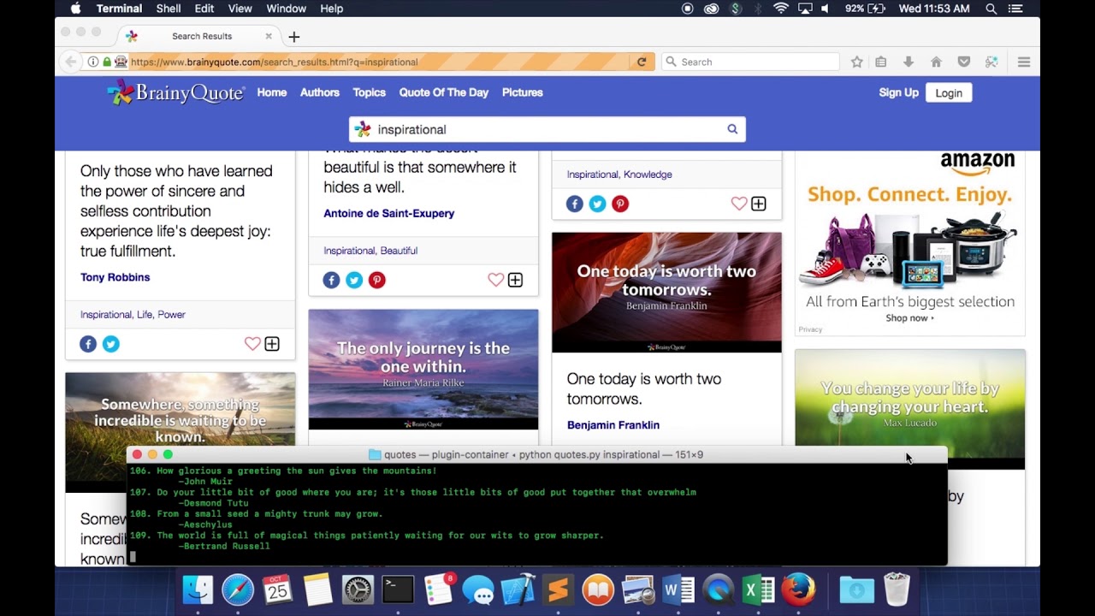This screenshot has width=1095, height=616.
Task: Go to BrainyQuote Home link
Action: (272, 92)
